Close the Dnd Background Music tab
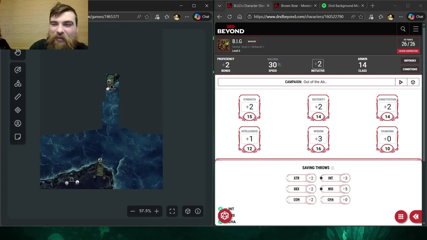Screen dimensions: 427x240 [x=363, y=6]
